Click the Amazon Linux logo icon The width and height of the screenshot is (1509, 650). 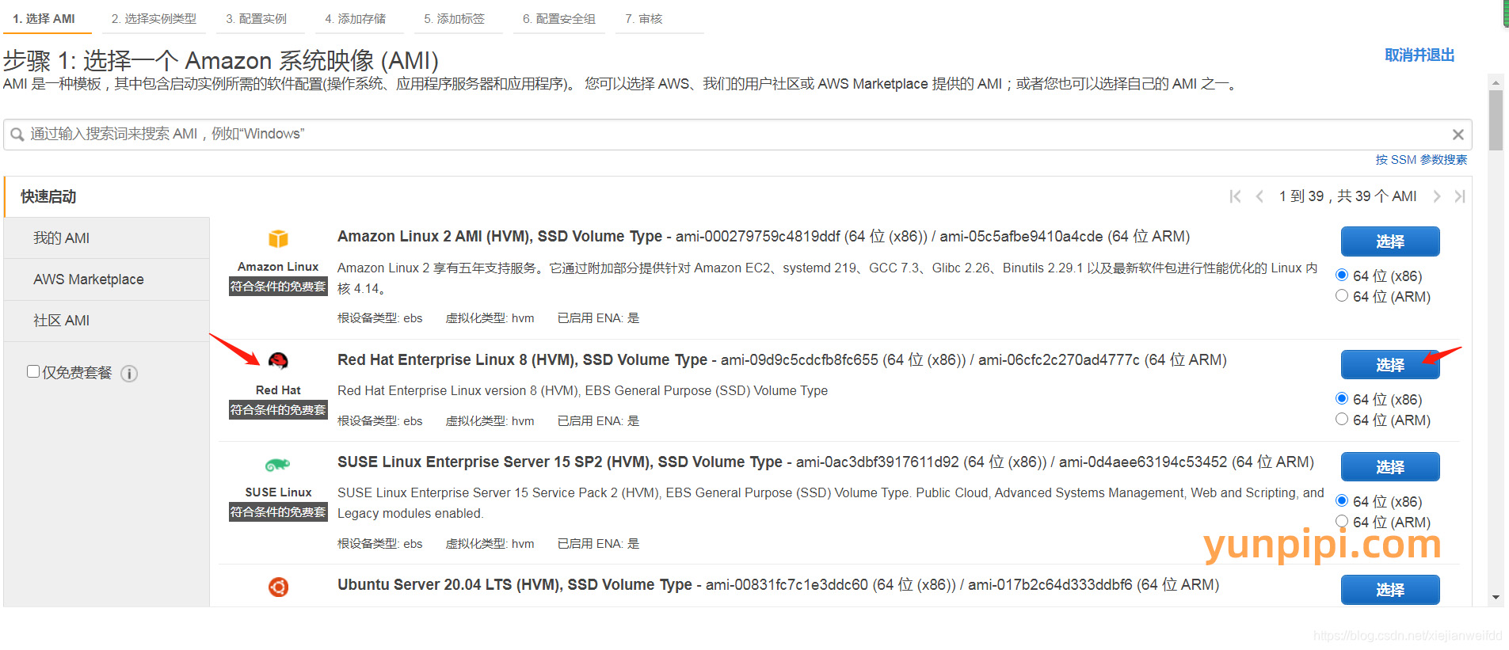click(x=278, y=238)
